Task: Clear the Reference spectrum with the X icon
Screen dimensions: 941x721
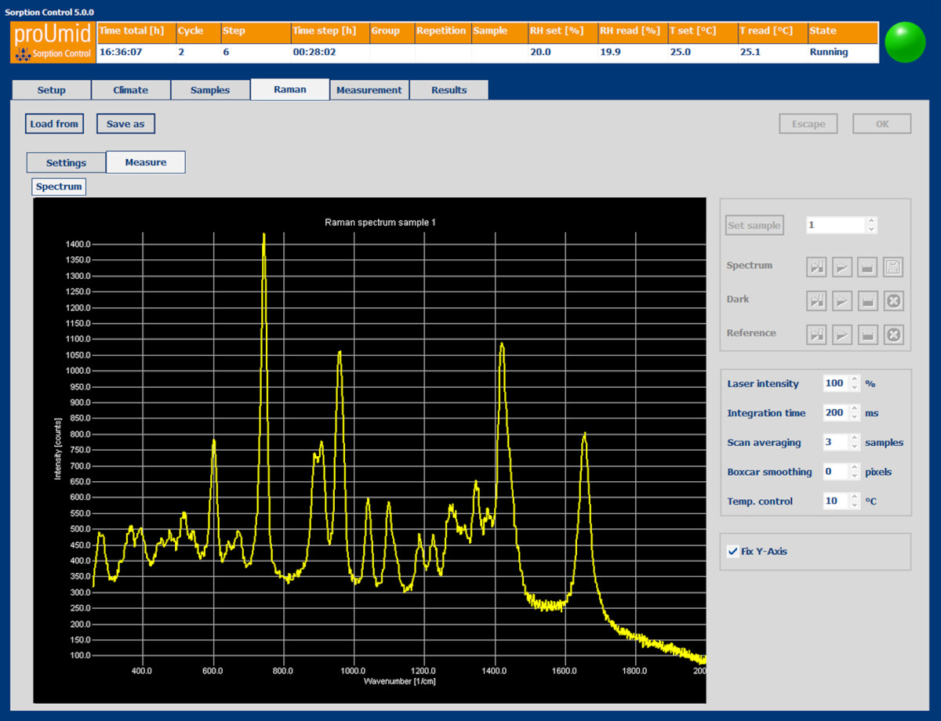Action: 893,335
